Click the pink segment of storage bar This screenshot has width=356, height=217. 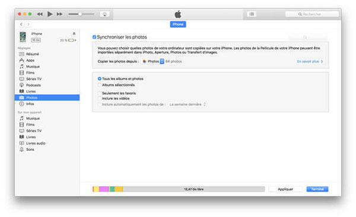104,189
